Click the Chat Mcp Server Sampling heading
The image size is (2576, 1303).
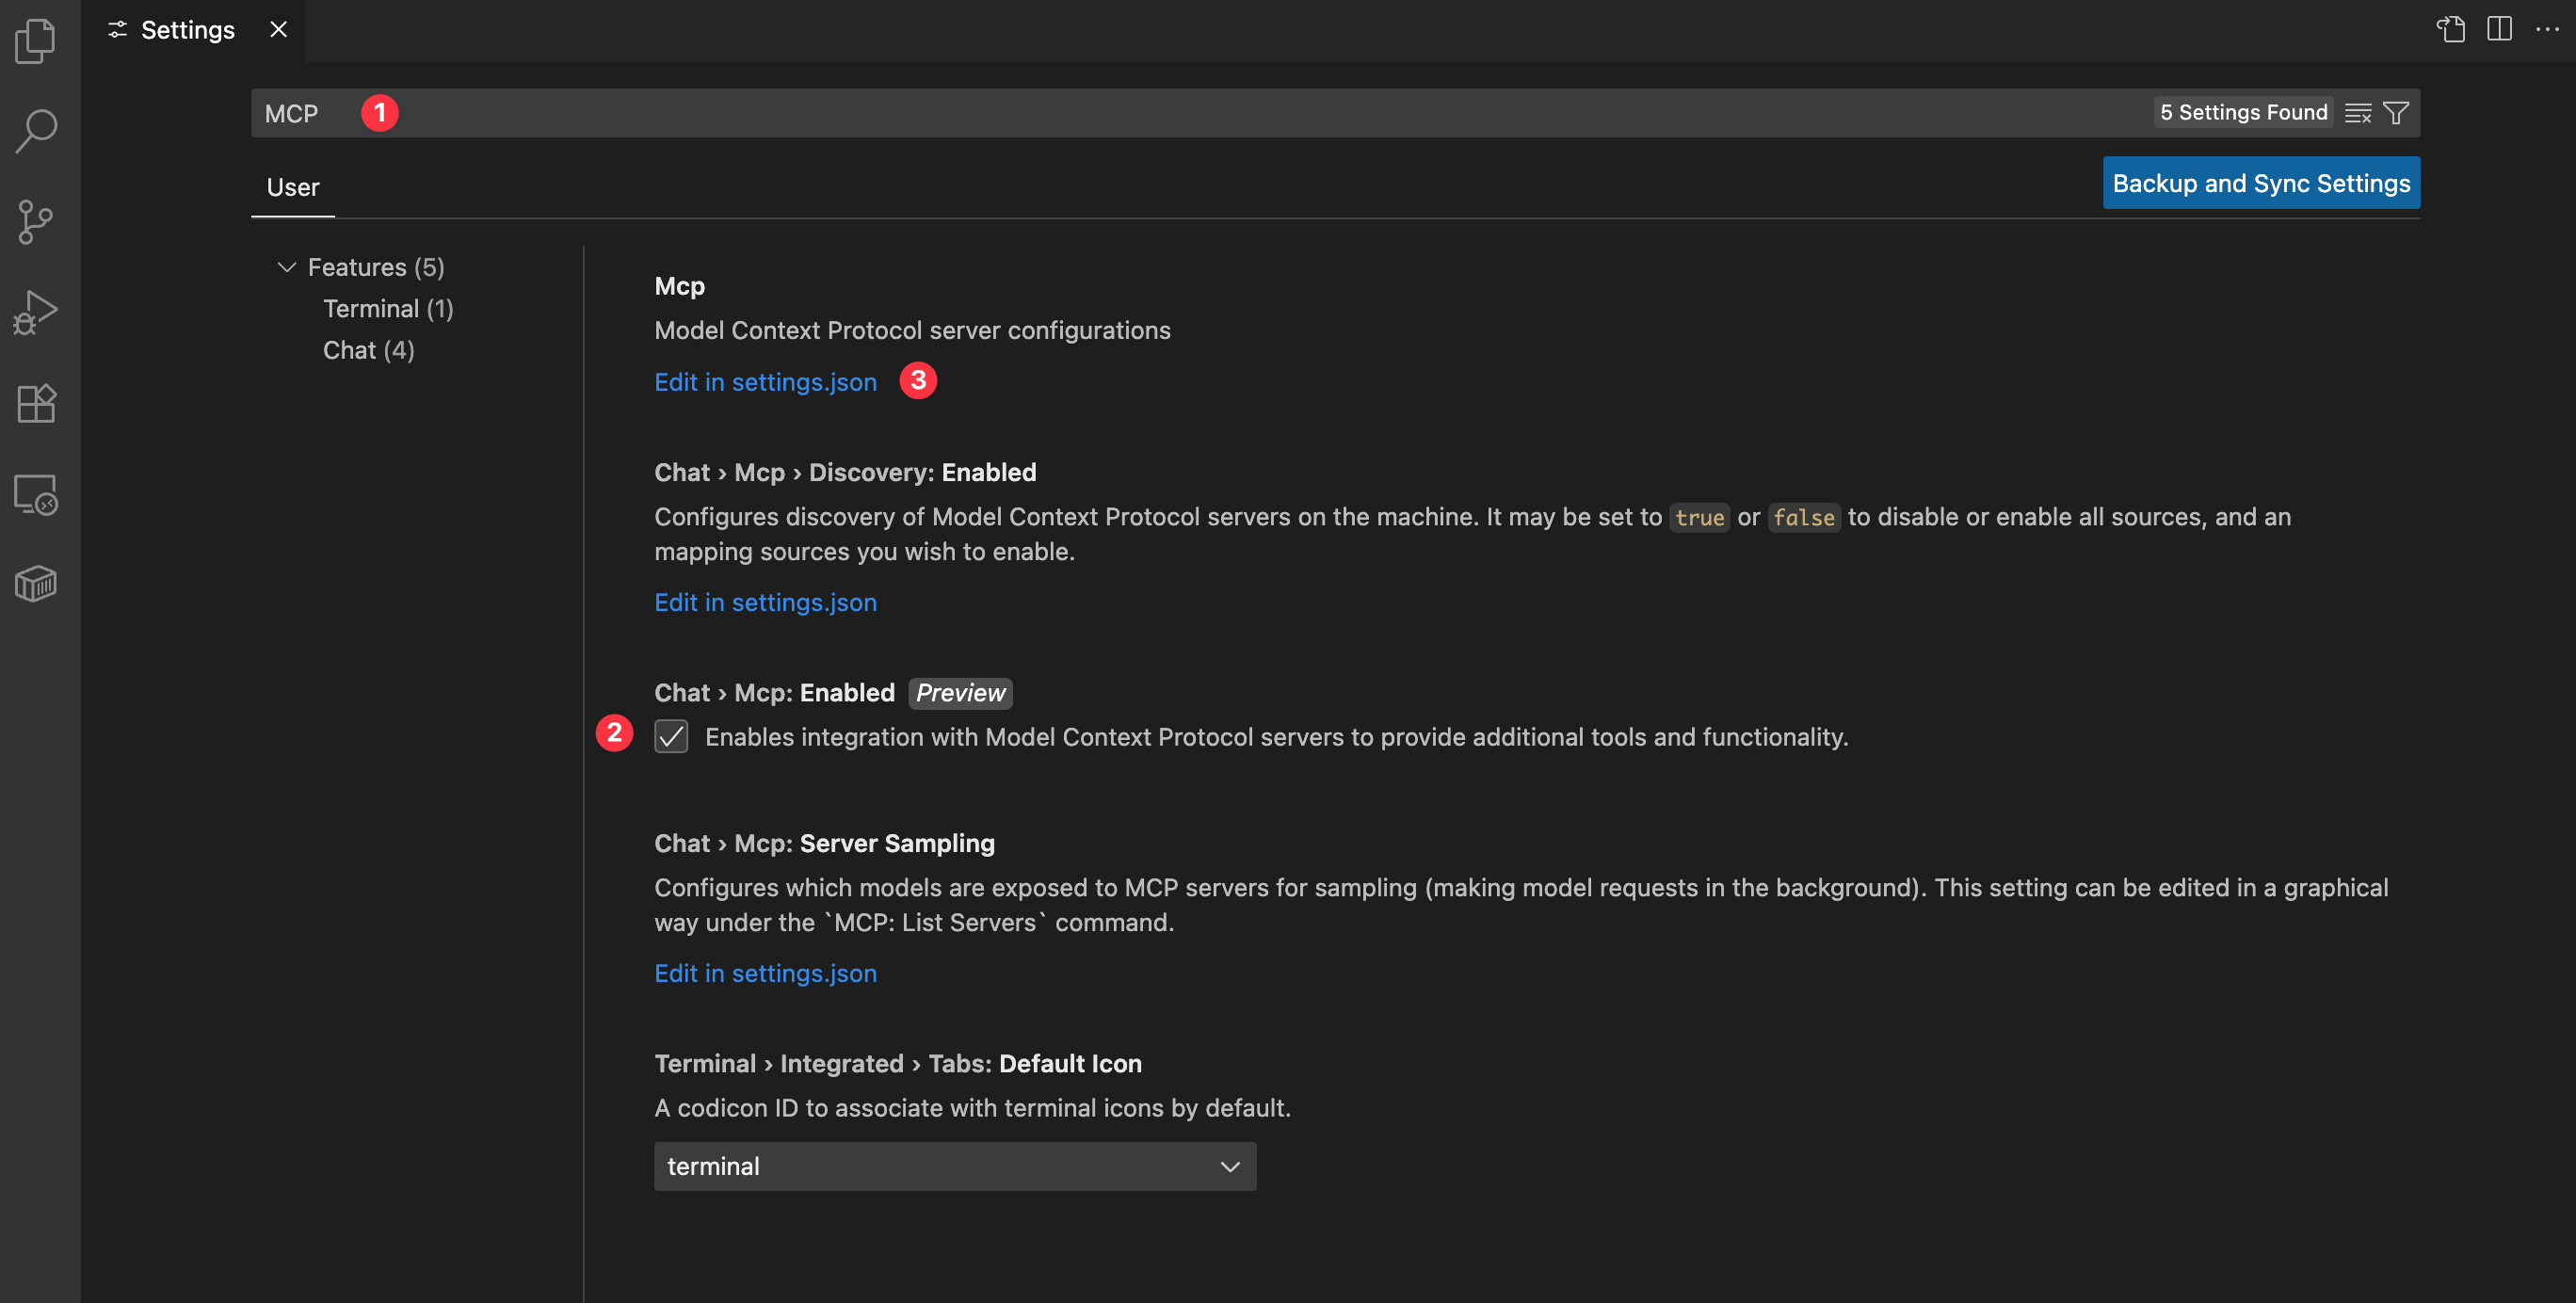click(x=824, y=843)
